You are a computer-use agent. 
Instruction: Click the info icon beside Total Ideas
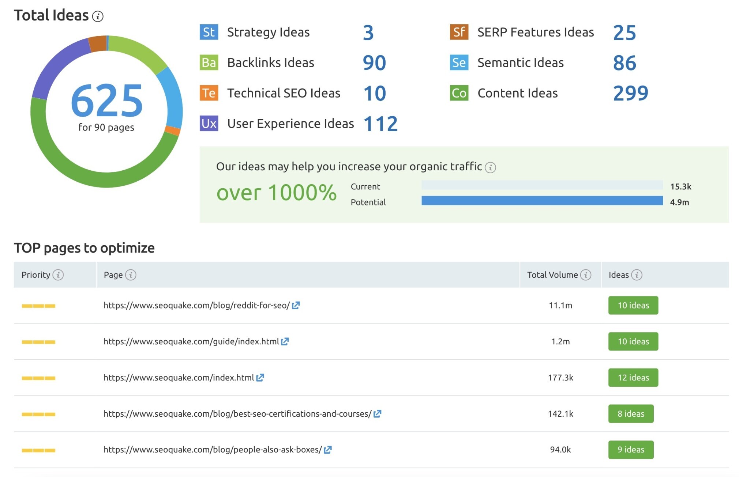coord(98,16)
